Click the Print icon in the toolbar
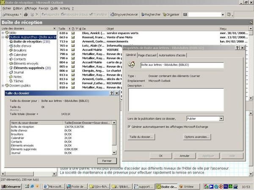 26,14
